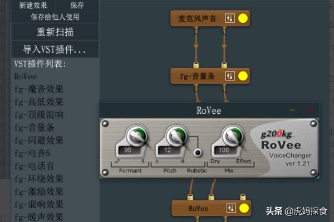Click the leftmost input connector on bottom RoVee node
Screen dimensions: 334x222
(190, 196)
